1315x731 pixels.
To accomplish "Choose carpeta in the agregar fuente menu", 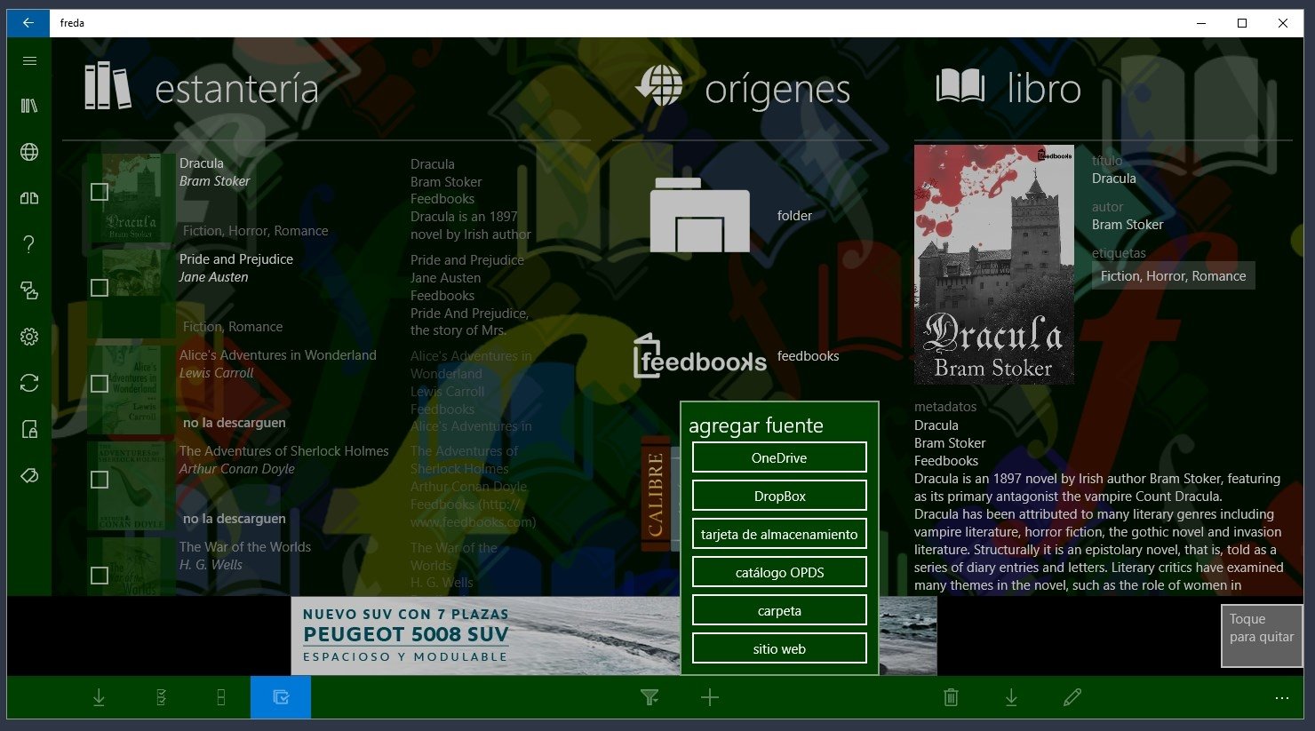I will click(779, 610).
